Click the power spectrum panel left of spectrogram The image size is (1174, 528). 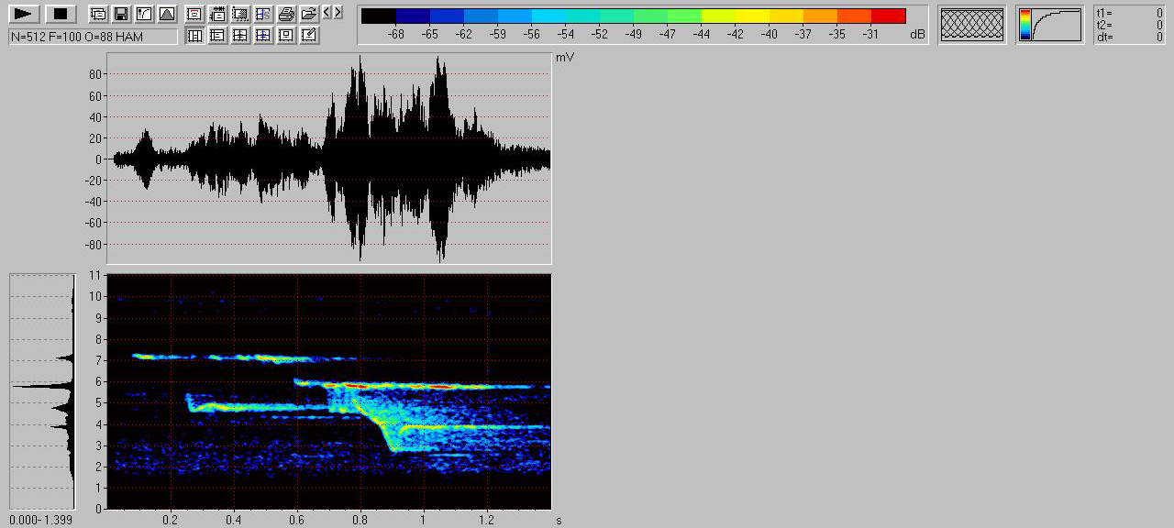point(42,391)
